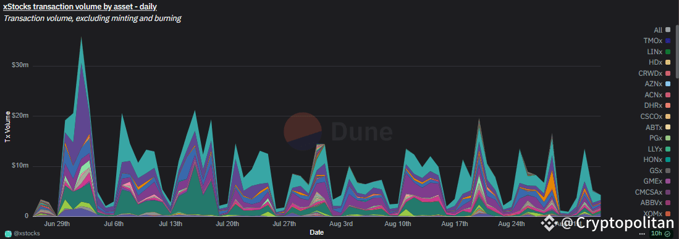Click the Aug 10th x-axis label
679x239 pixels.
397,224
